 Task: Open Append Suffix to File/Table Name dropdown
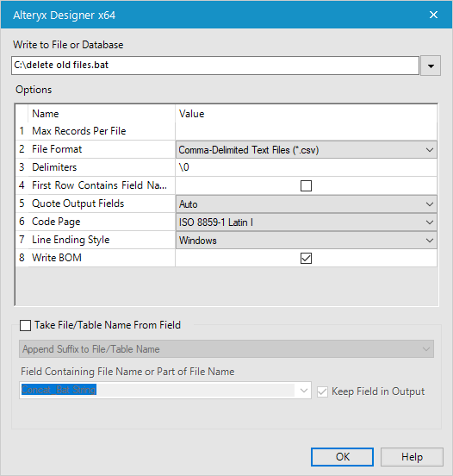226,349
